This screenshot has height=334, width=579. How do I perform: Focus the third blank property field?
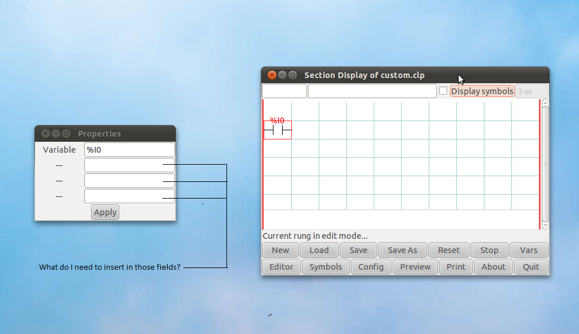coord(129,196)
